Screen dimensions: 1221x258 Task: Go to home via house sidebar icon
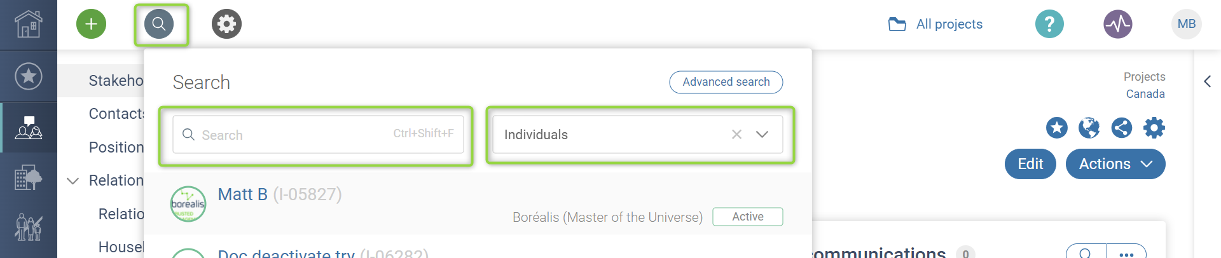pos(29,24)
